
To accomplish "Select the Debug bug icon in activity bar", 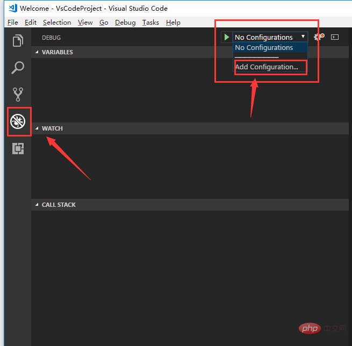I will click(x=18, y=121).
